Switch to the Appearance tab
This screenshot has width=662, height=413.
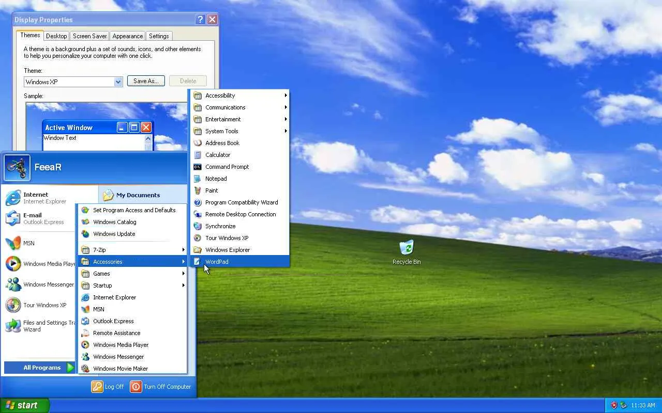pos(128,36)
